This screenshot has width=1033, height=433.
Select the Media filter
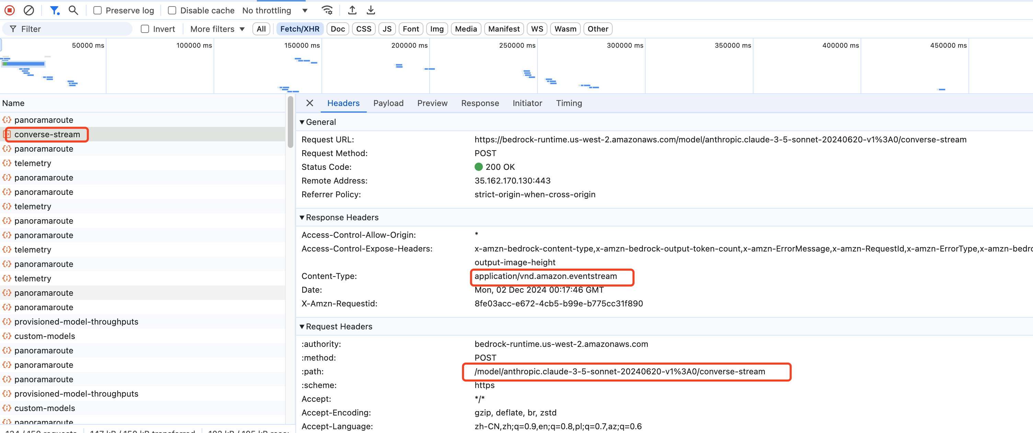466,29
